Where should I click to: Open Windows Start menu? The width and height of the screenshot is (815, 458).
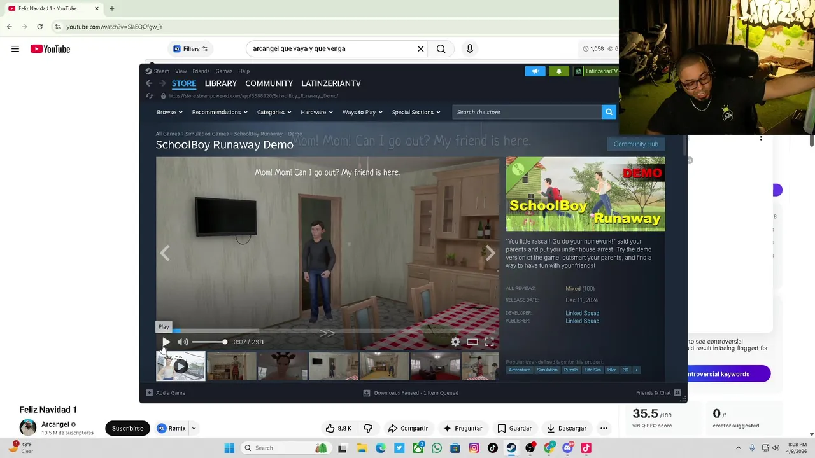click(x=229, y=448)
